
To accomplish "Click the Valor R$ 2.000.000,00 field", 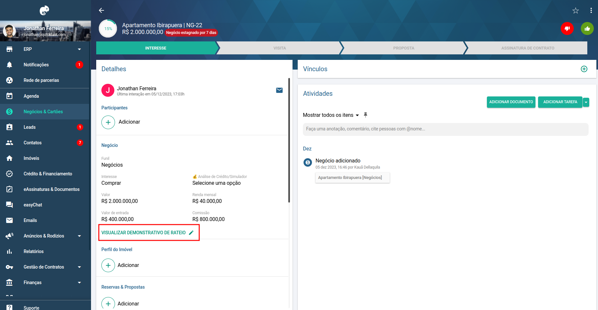I will [120, 201].
